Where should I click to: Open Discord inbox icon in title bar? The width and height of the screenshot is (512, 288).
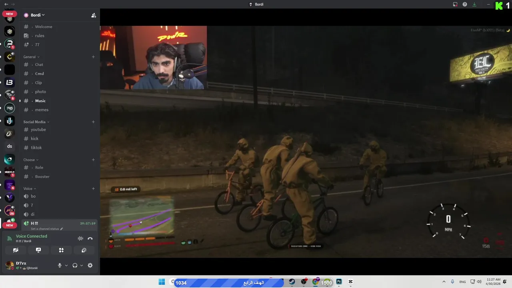point(455,4)
